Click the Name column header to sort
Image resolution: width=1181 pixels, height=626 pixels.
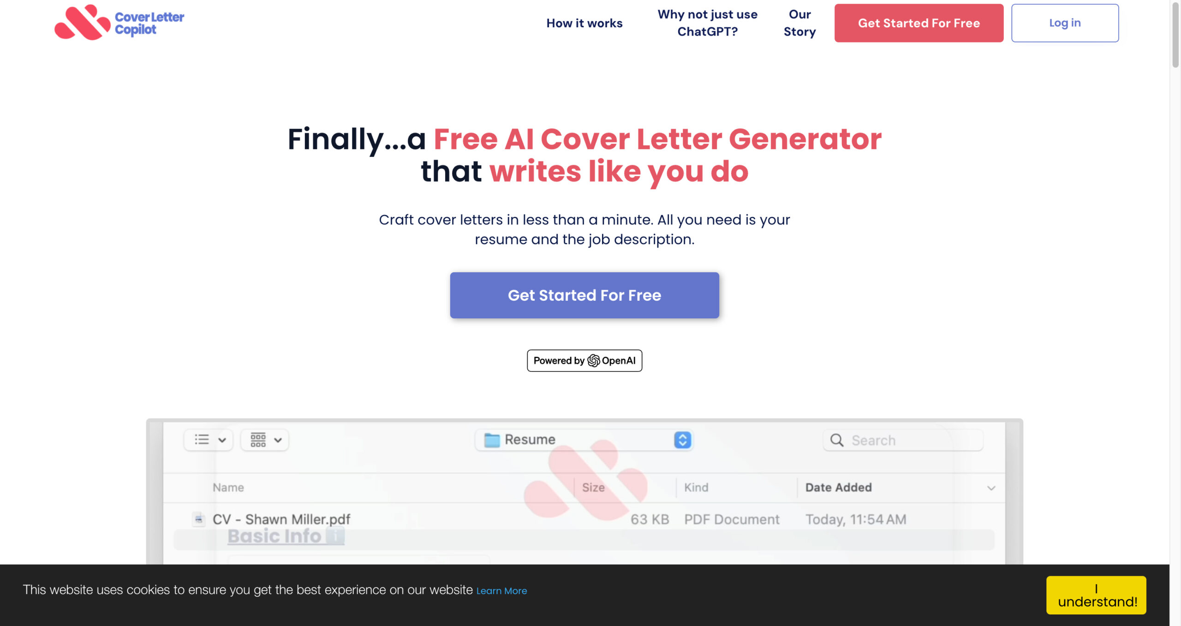click(228, 487)
